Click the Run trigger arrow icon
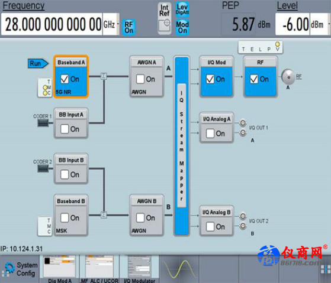331x283 pixels. point(38,63)
